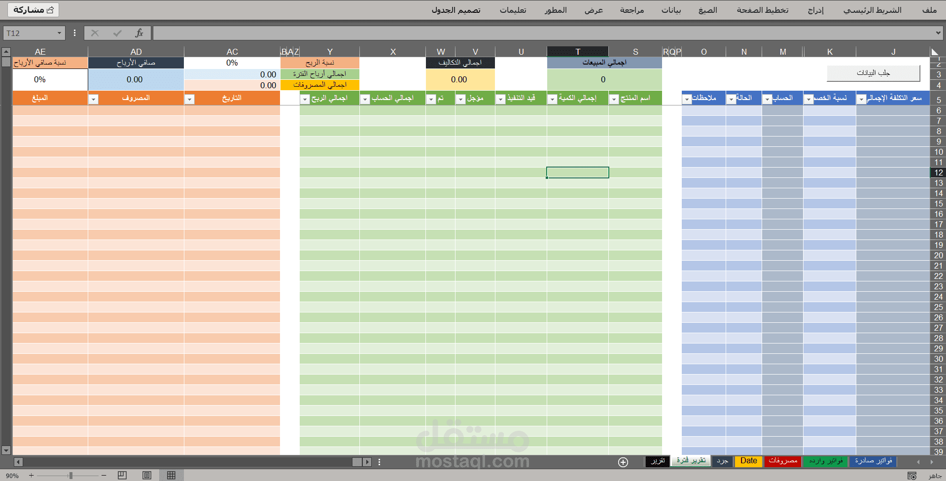The height and width of the screenshot is (481, 946).
Task: Switch to the مصروفات sheet tab
Action: (783, 461)
